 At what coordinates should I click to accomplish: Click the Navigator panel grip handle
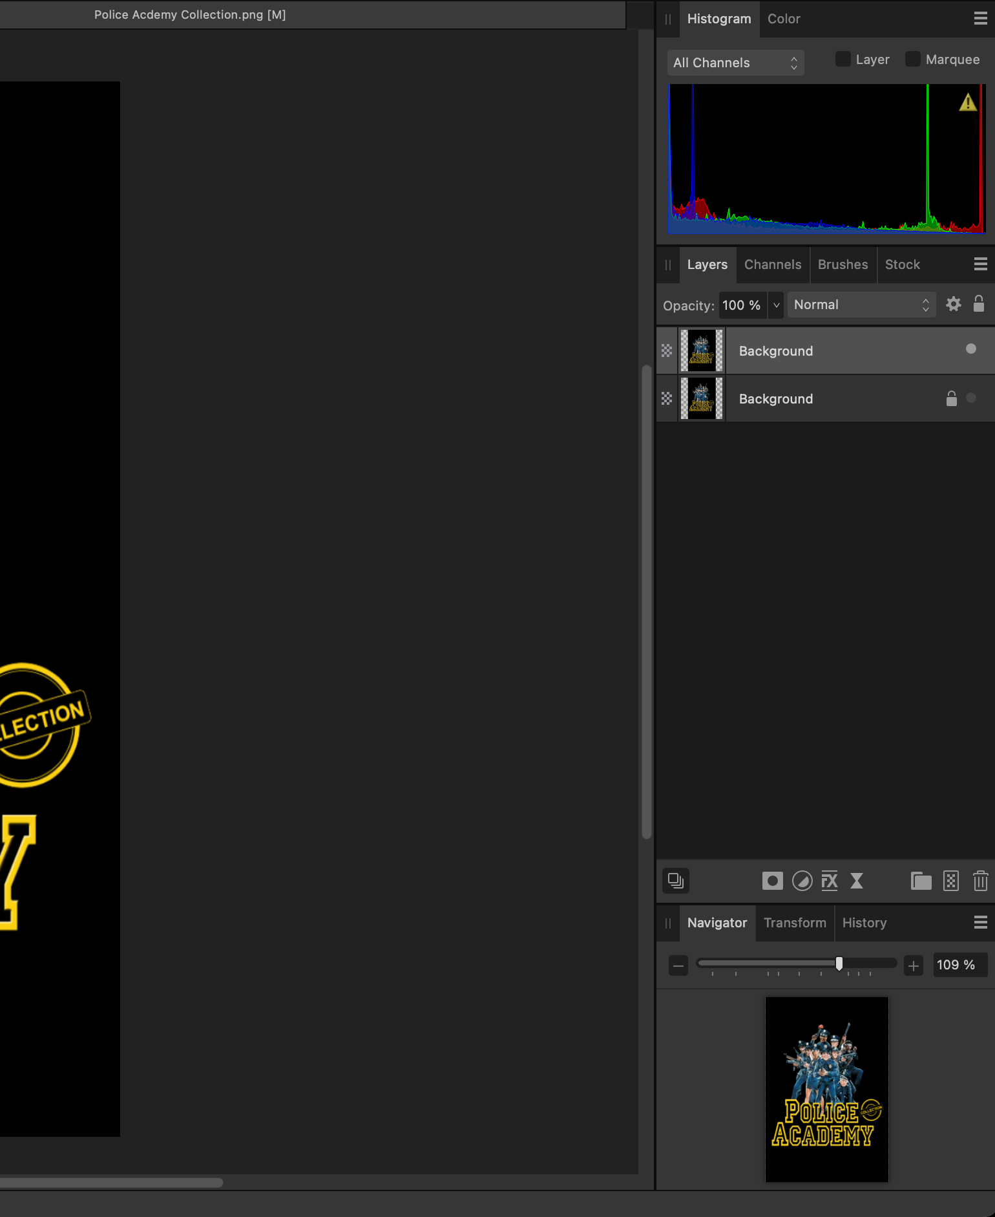668,923
